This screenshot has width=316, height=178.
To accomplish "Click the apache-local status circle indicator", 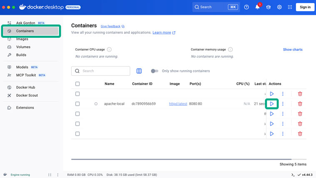I will click(x=96, y=104).
